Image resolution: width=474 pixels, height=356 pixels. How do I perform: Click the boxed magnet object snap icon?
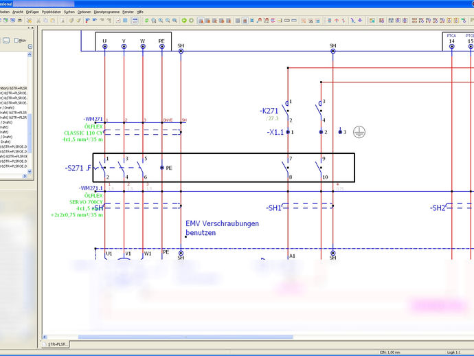coord(266,21)
